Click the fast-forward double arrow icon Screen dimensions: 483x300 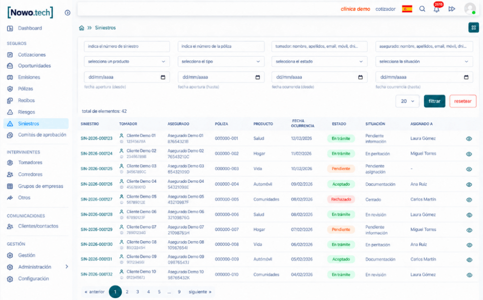coord(451,9)
